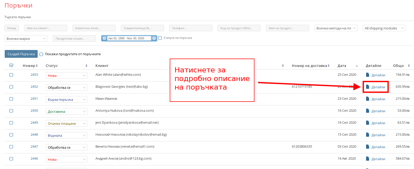Sort orders by Общо column arrows
This screenshot has height=169, width=414.
coord(409,66)
